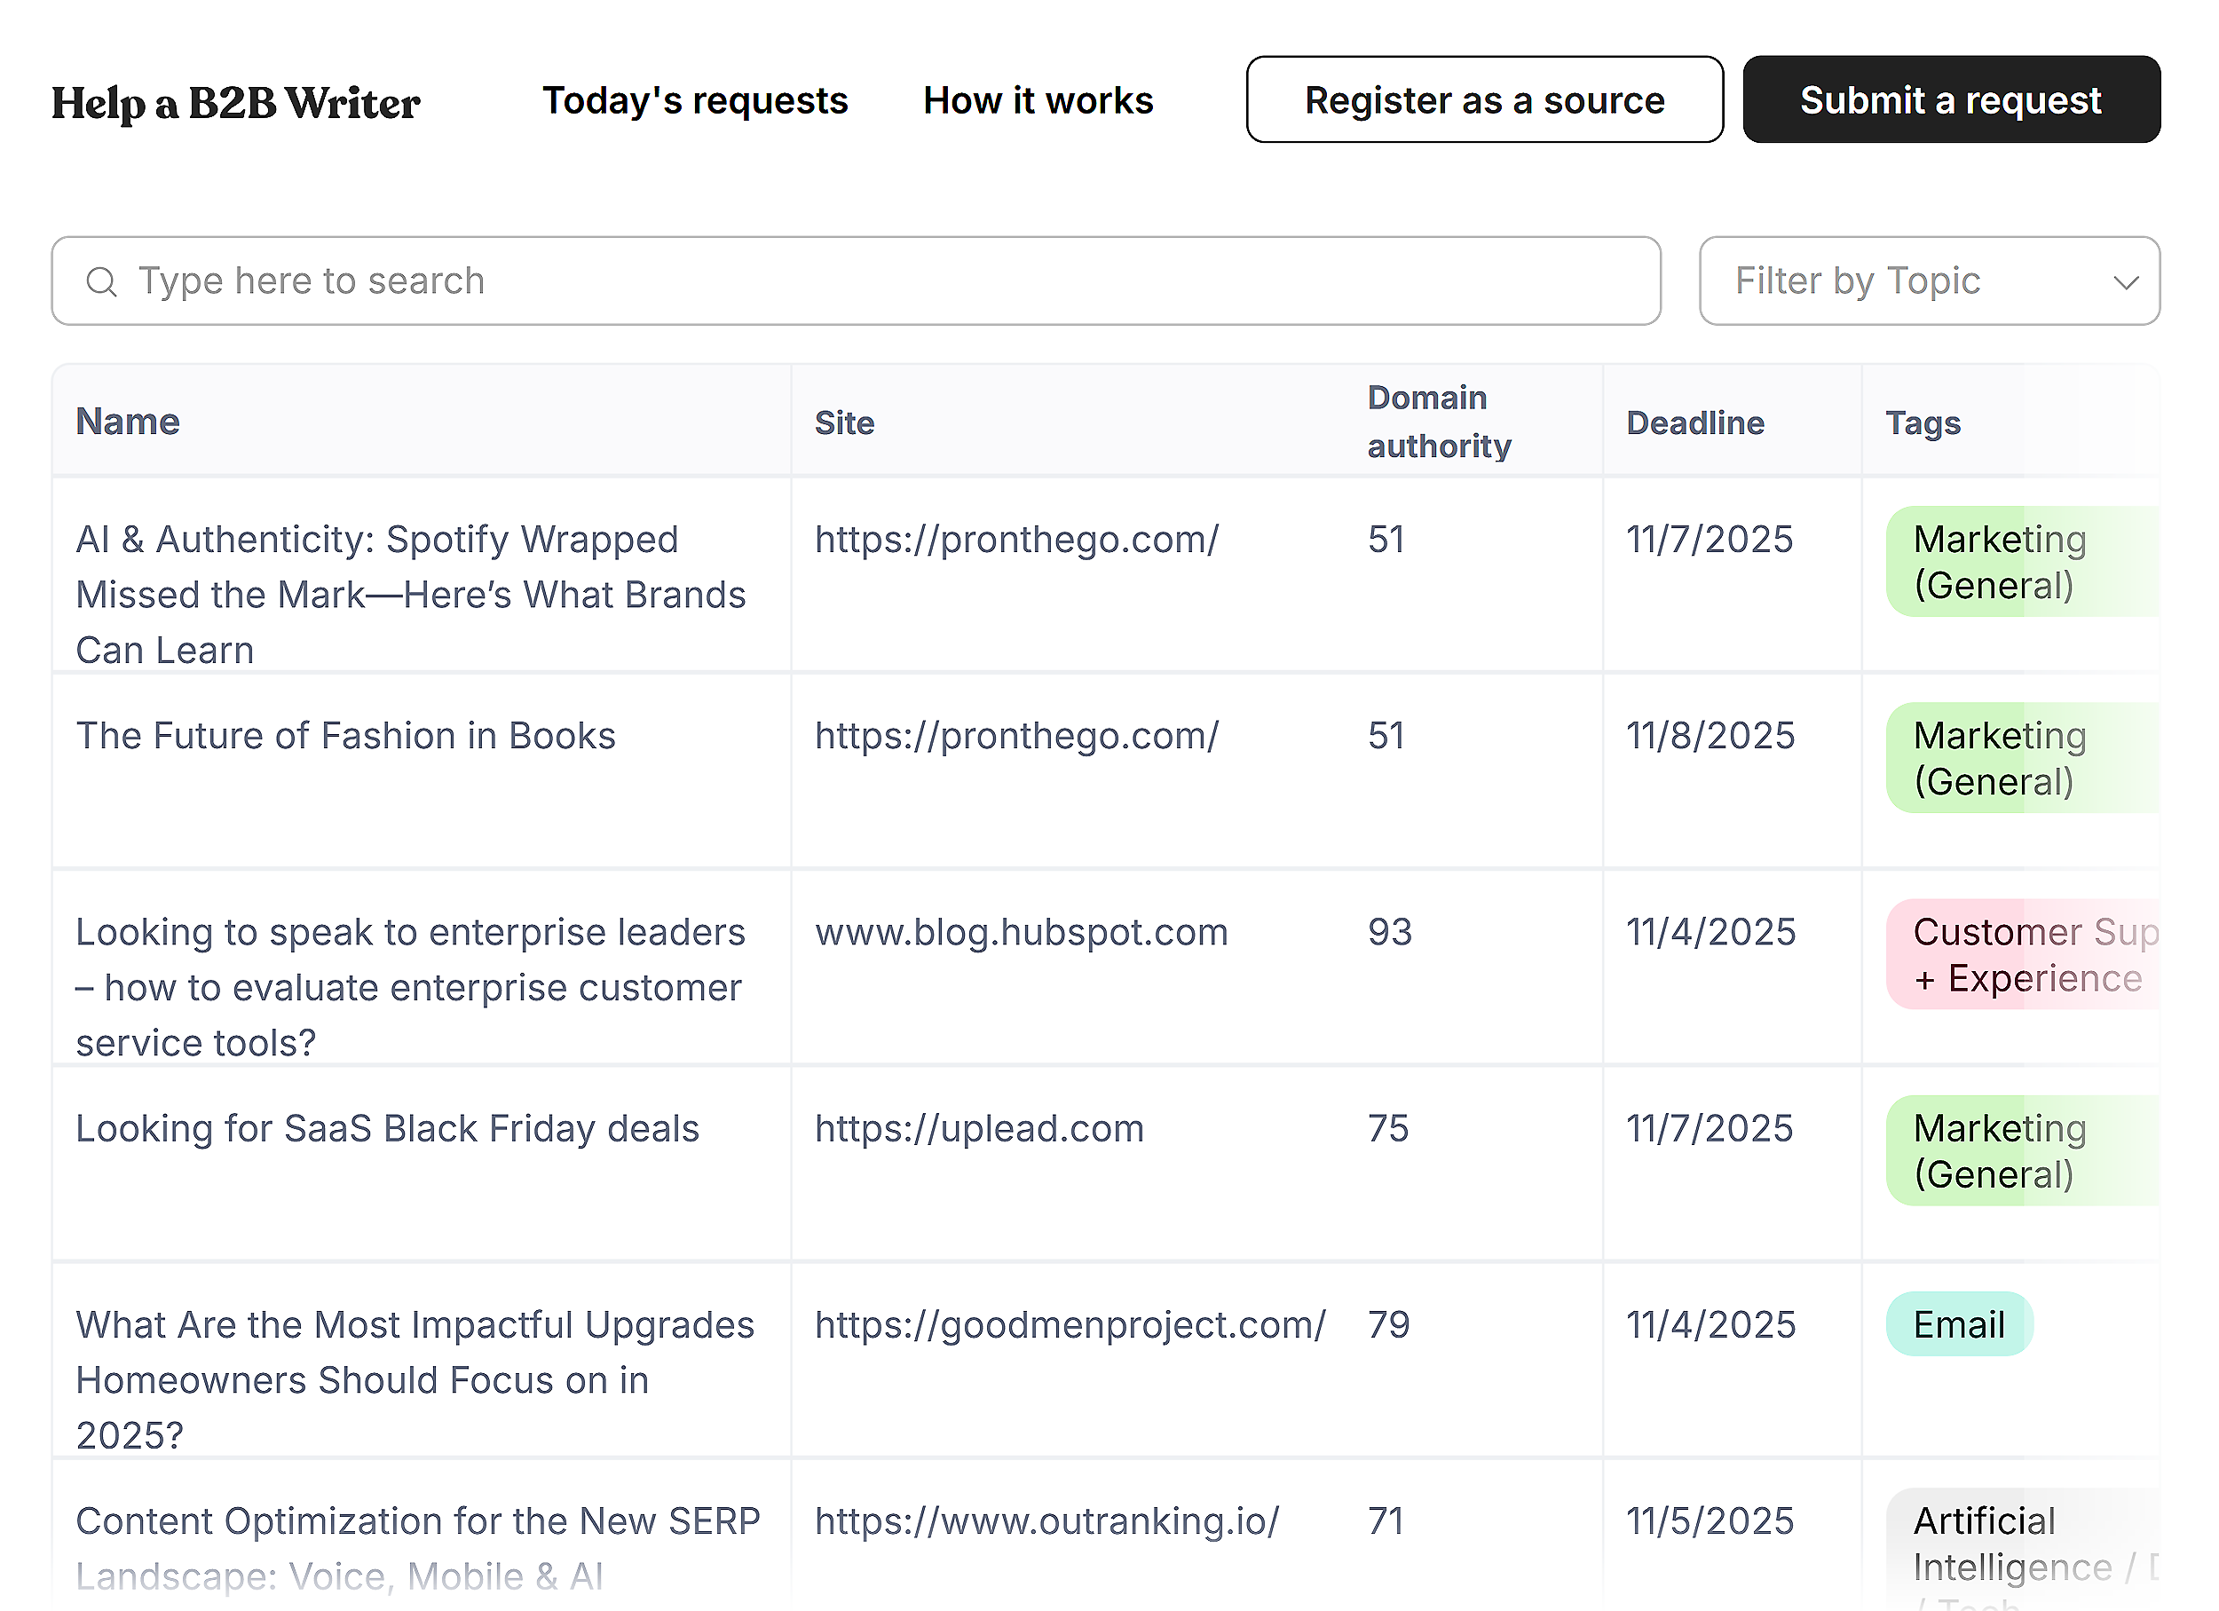Viewport: 2219px width, 1611px height.
Task: Select Today's requests in the navigation
Action: point(695,99)
